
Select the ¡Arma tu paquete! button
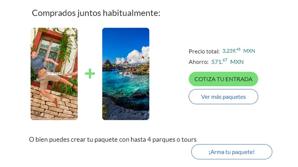tap(232, 152)
